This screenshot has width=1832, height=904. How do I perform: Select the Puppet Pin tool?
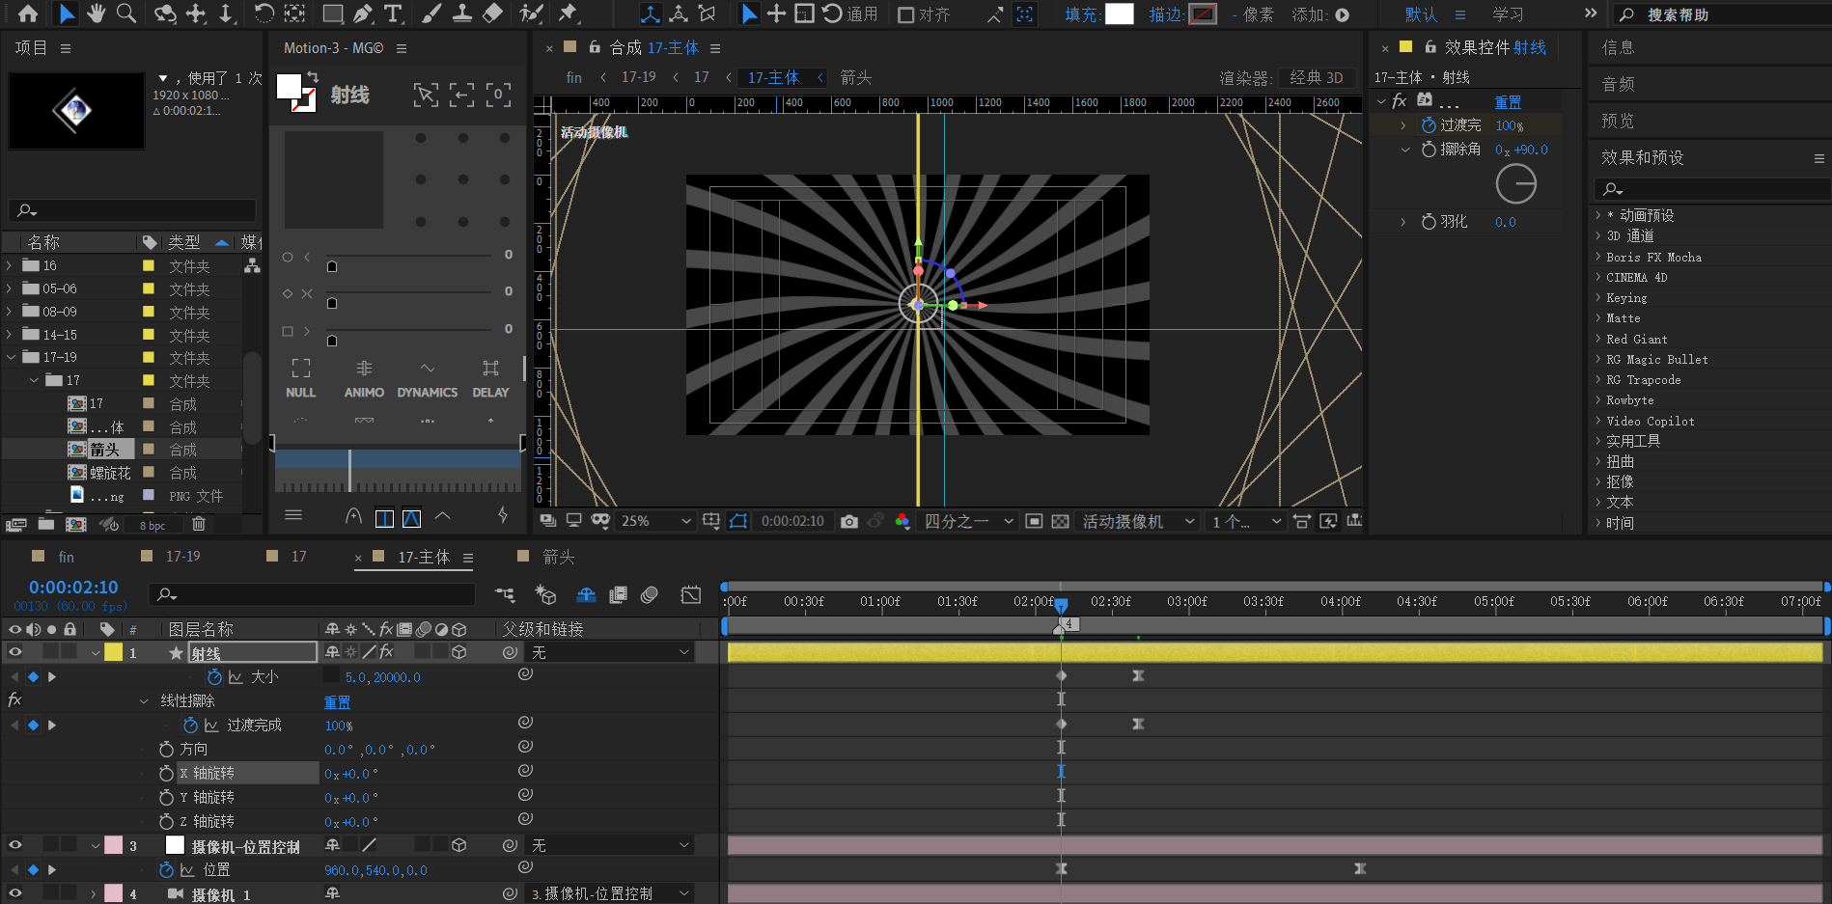pyautogui.click(x=568, y=14)
